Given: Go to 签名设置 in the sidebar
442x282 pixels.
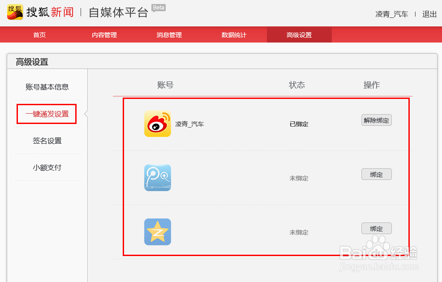Looking at the screenshot, I should point(47,141).
